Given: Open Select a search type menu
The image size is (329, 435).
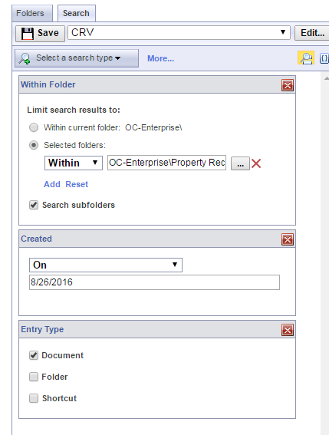Looking at the screenshot, I should (x=77, y=58).
